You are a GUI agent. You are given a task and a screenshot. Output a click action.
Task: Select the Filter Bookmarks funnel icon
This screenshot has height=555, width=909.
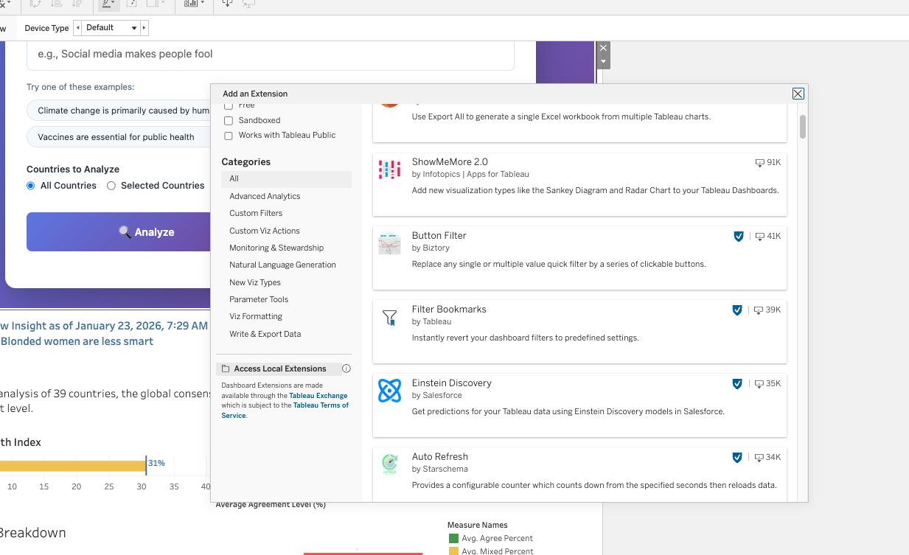click(389, 318)
